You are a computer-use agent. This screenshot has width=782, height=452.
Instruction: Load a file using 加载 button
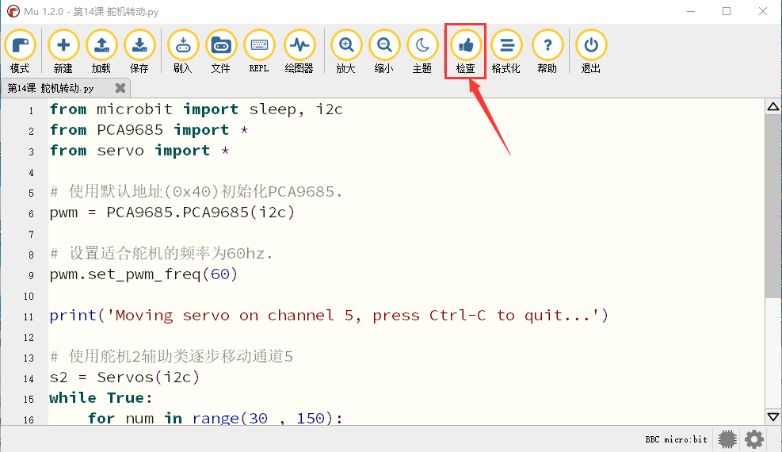pos(101,52)
